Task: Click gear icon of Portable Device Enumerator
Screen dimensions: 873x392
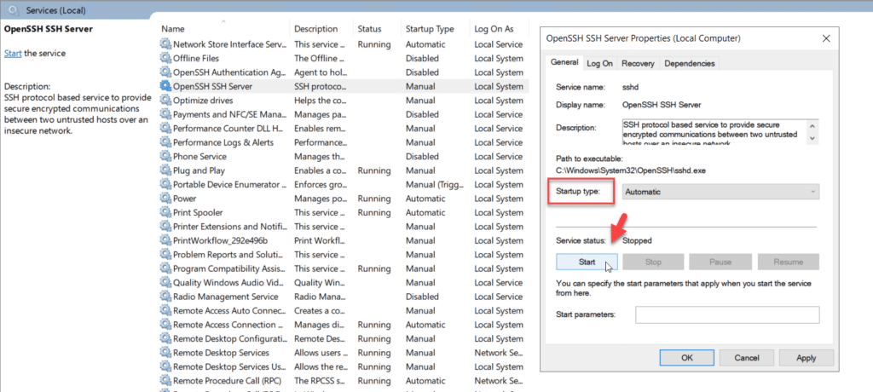Action: coord(165,184)
